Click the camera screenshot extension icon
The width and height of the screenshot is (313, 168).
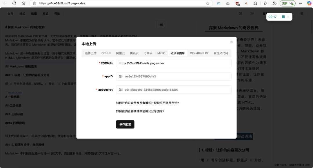228,3
